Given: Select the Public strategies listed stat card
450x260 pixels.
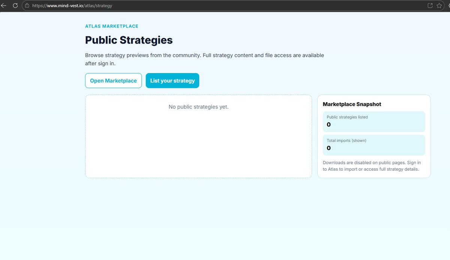Looking at the screenshot, I should click(374, 122).
